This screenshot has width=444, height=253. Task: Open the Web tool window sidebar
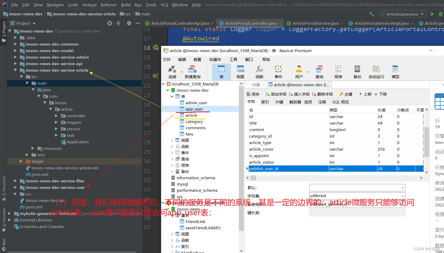(4, 245)
